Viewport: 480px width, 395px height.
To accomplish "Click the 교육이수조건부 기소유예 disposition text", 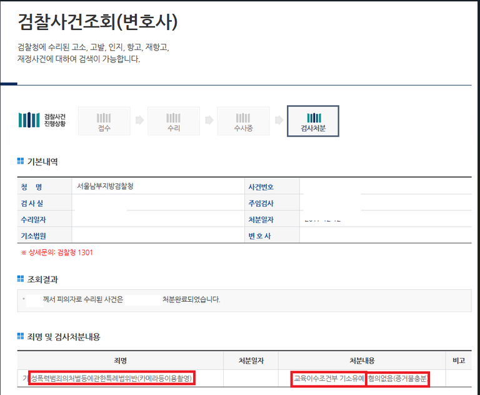I will (329, 378).
